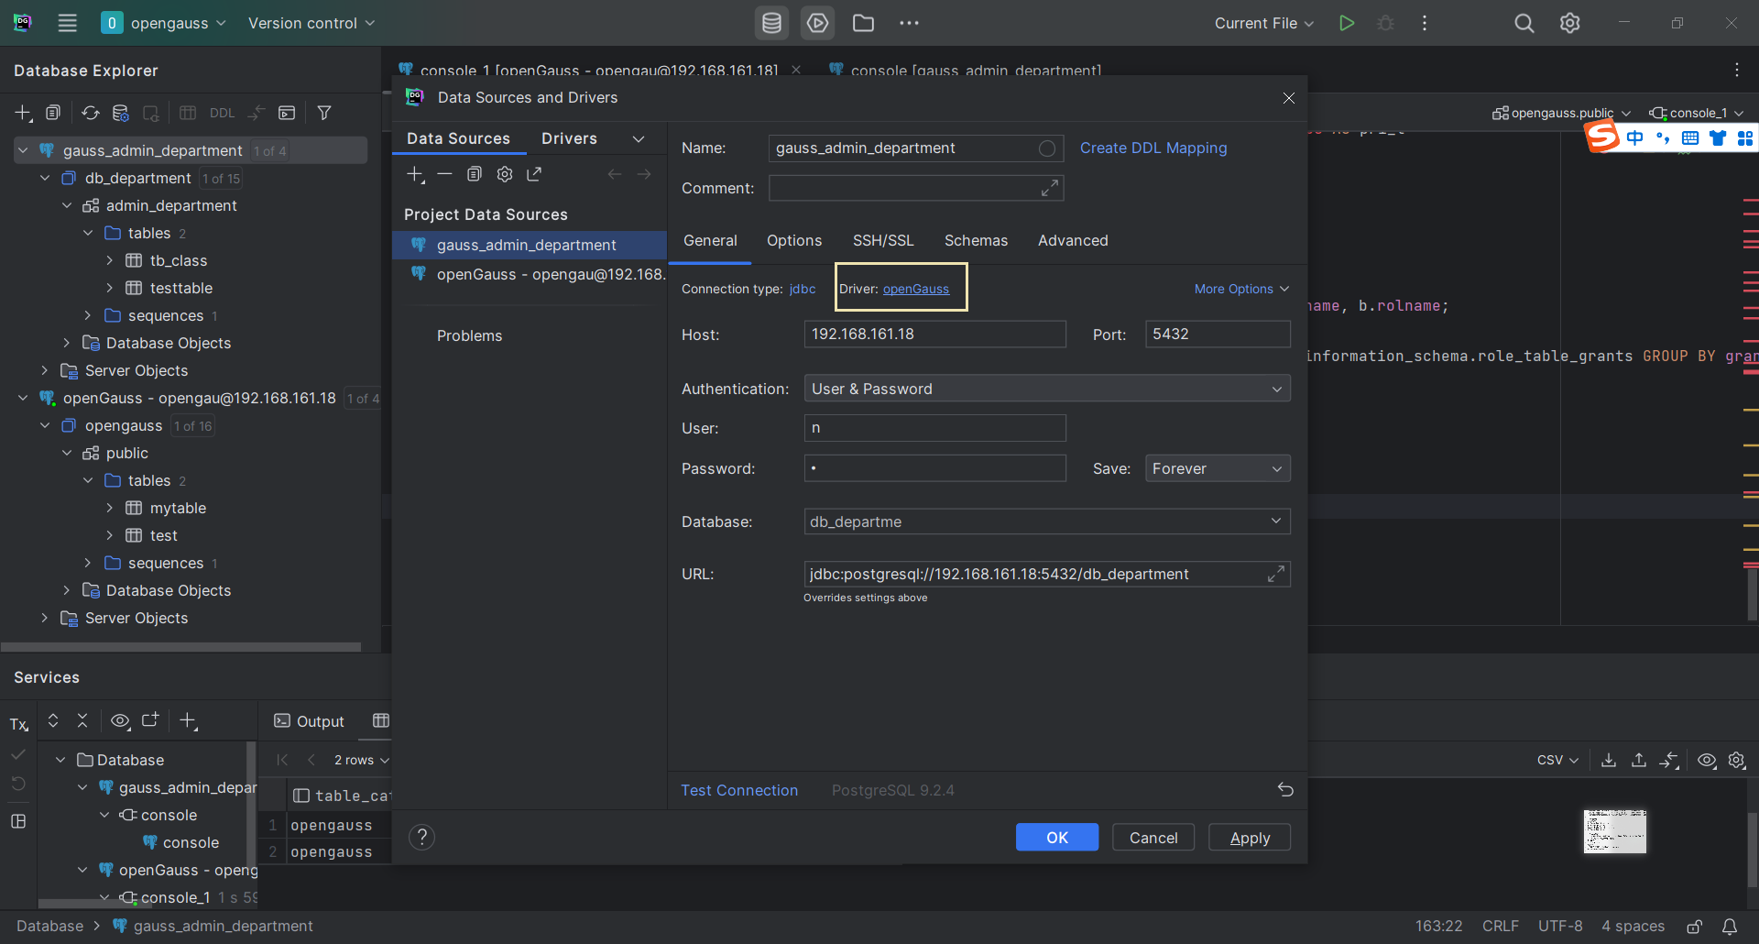
Task: Click the Make Global export icon
Action: point(534,174)
